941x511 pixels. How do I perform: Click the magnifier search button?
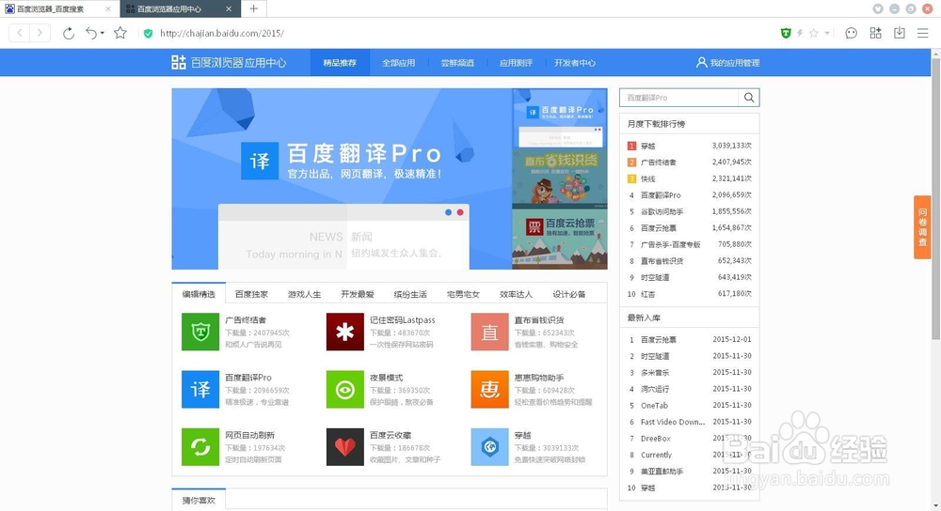pyautogui.click(x=749, y=98)
